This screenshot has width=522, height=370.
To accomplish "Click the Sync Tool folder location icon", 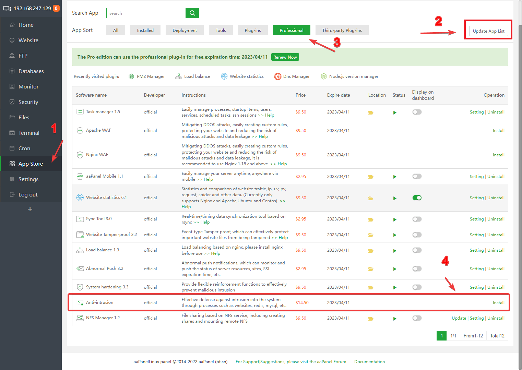I will click(x=371, y=219).
